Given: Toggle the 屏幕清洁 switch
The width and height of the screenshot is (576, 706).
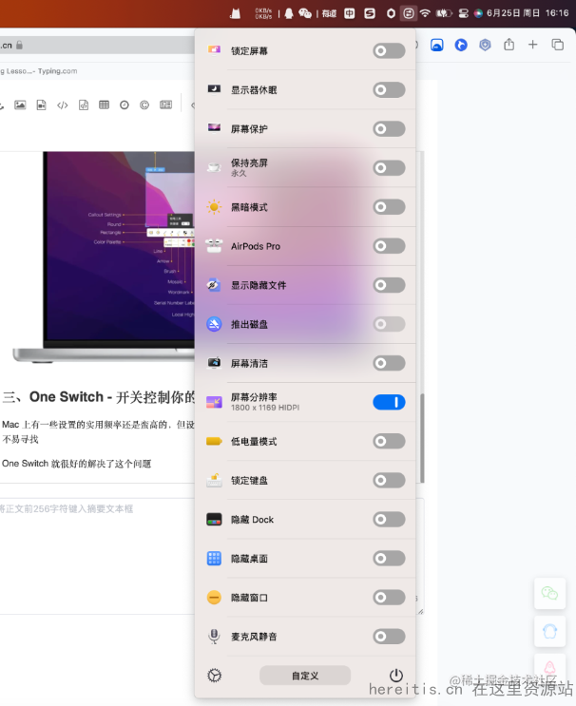Looking at the screenshot, I should click(x=389, y=363).
